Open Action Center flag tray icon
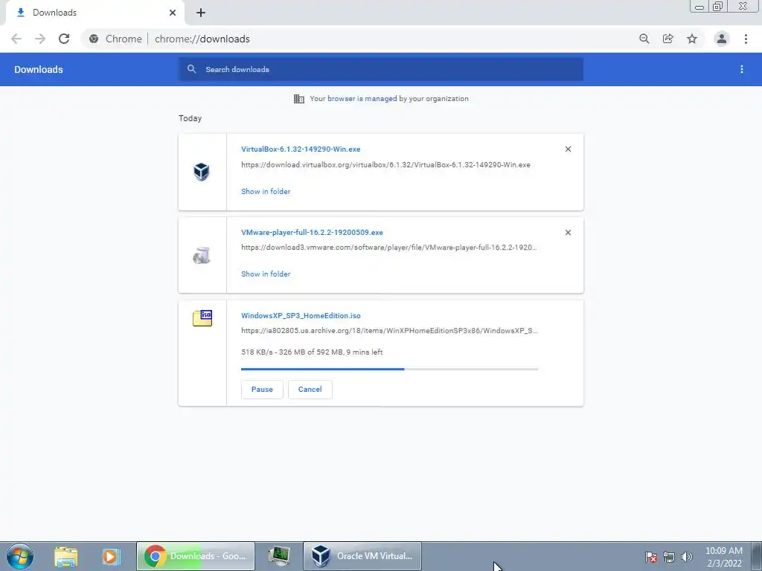This screenshot has height=571, width=762. tap(651, 557)
